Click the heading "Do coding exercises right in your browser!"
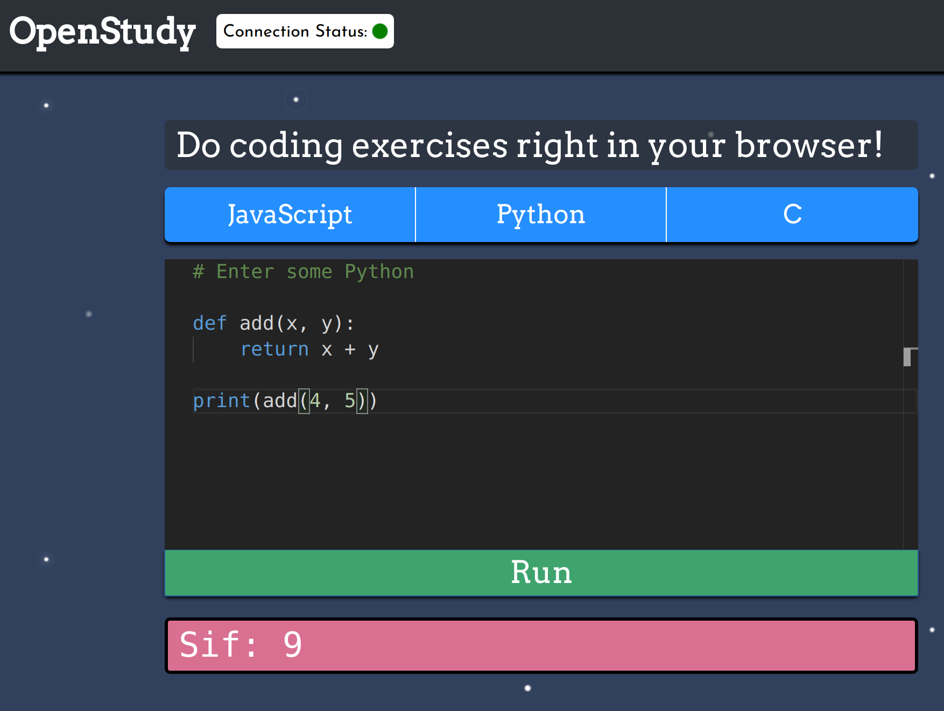 coord(530,145)
